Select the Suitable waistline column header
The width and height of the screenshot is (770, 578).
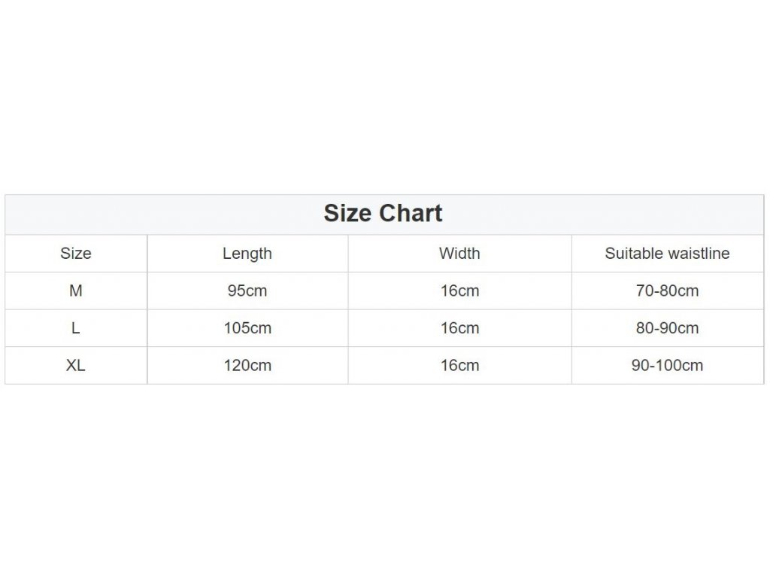coord(668,253)
